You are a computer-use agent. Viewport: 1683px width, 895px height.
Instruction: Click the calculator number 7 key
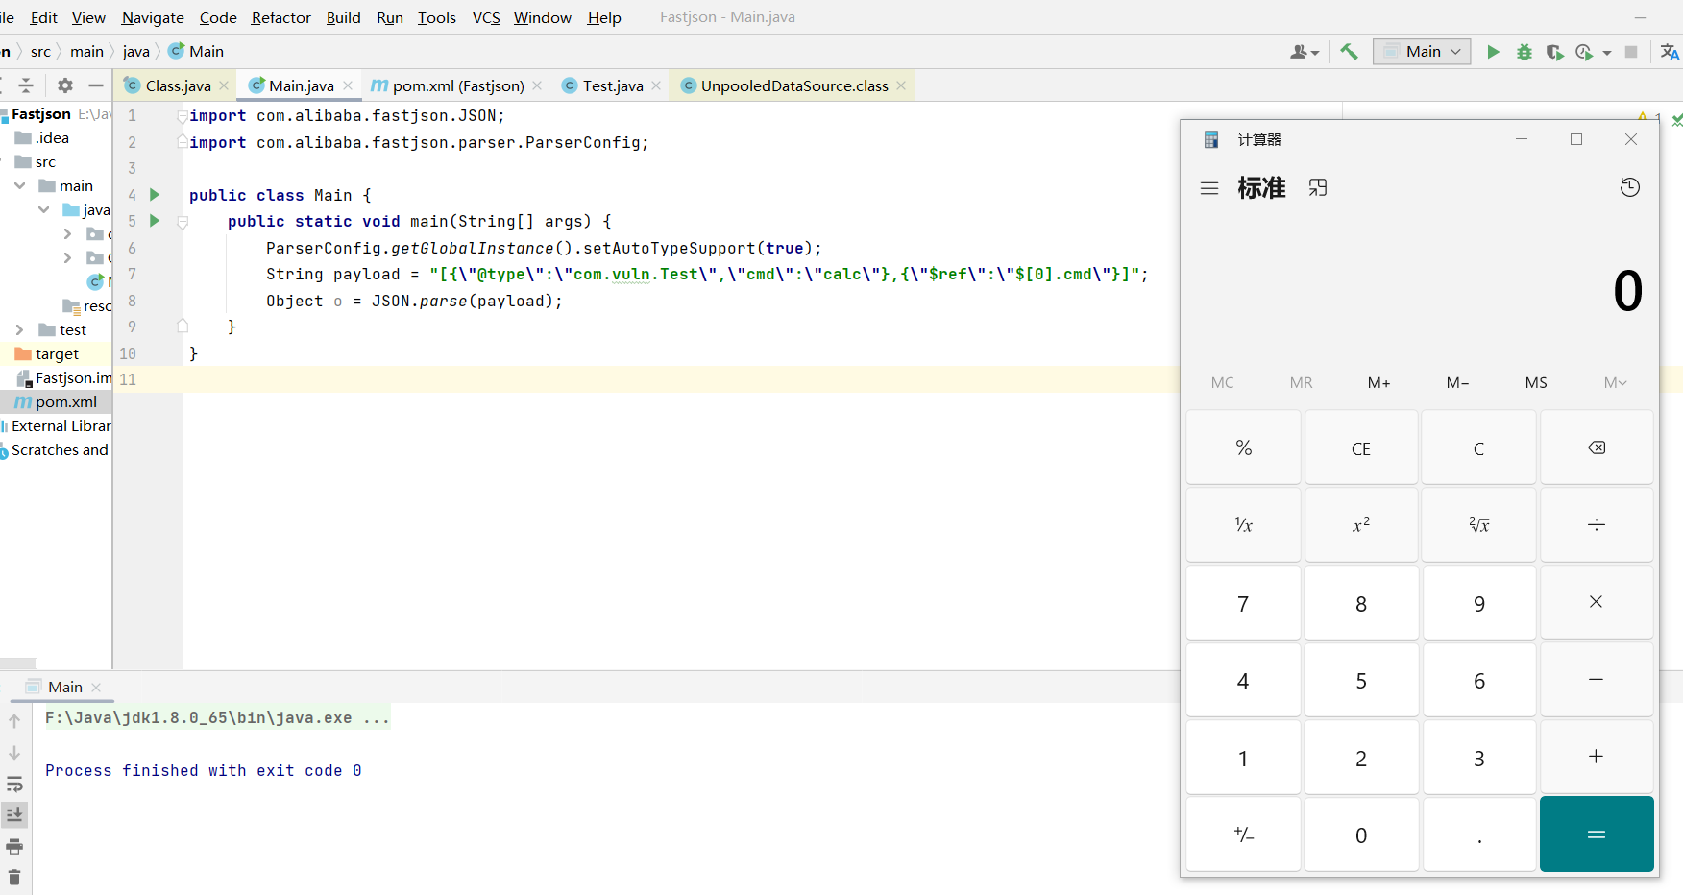1243,602
